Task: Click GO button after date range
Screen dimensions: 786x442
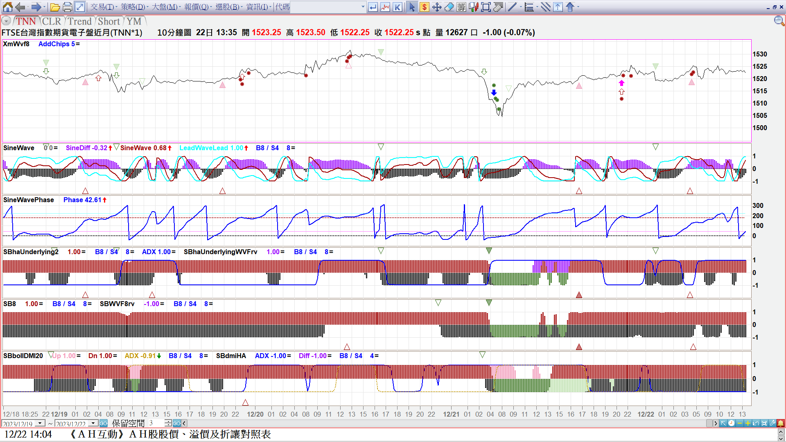Action: 104,423
